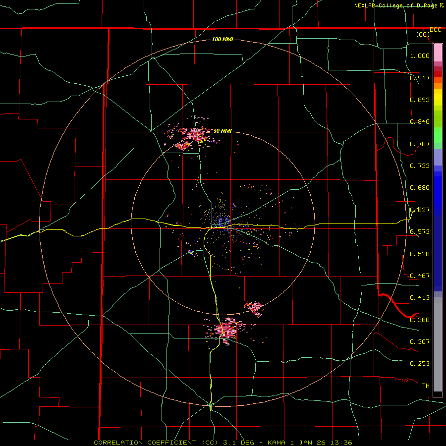Screen dimensions: 446x446
Task: Select the 0.467 scale value
Action: [x=420, y=276]
